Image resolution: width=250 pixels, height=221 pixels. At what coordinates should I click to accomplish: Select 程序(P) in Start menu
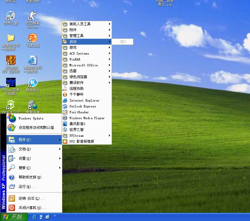pyautogui.click(x=34, y=140)
